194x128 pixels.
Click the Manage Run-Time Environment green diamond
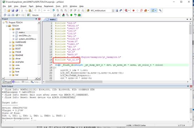point(71,15)
